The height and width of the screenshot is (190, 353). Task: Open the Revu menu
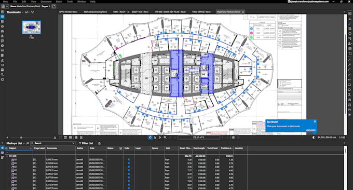tap(6, 2)
